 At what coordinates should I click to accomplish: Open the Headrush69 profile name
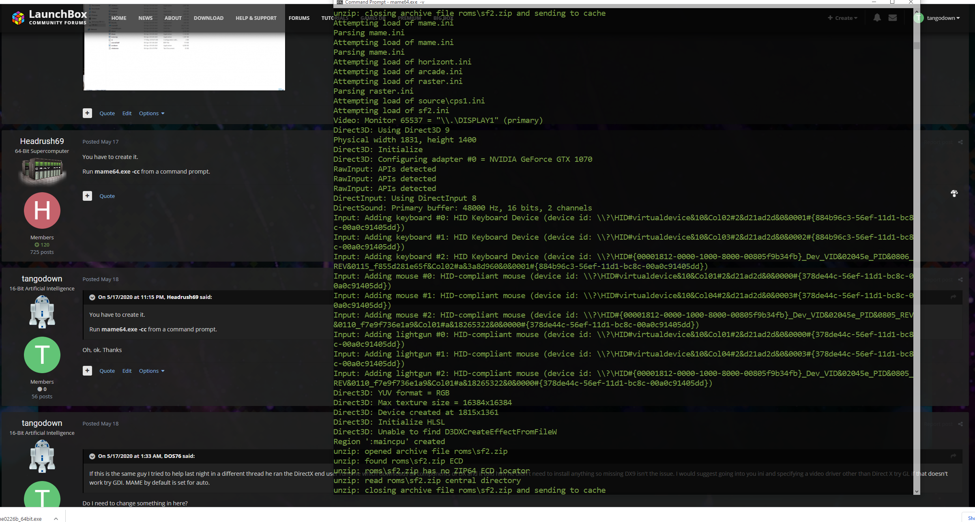pos(42,141)
